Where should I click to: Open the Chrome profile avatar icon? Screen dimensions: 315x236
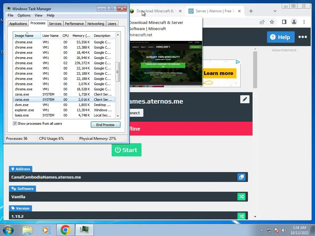294,22
